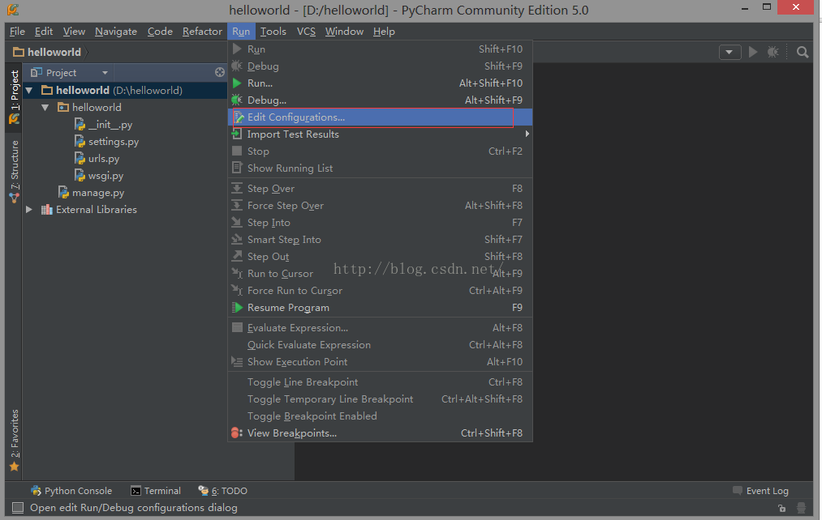Open the Project view type dropdown

pos(105,73)
